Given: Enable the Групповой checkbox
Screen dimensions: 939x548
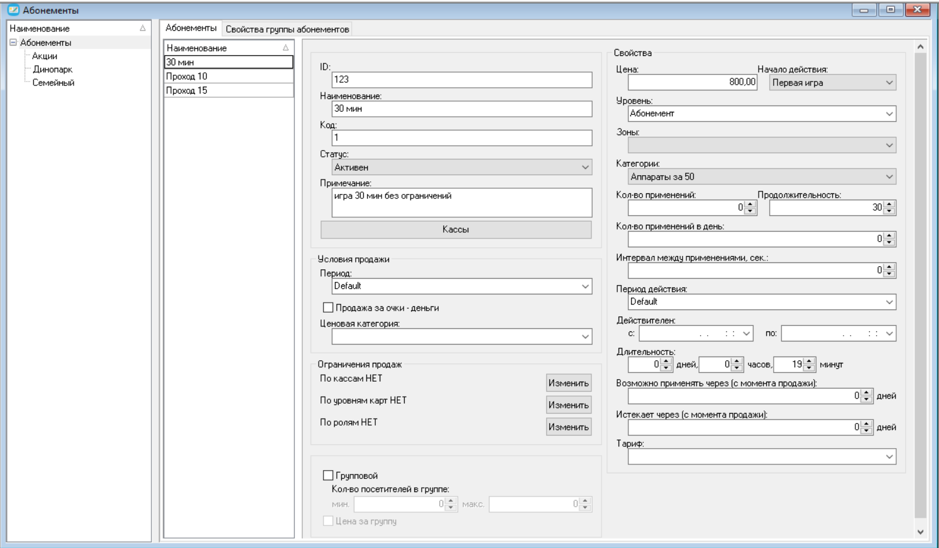Looking at the screenshot, I should [328, 475].
